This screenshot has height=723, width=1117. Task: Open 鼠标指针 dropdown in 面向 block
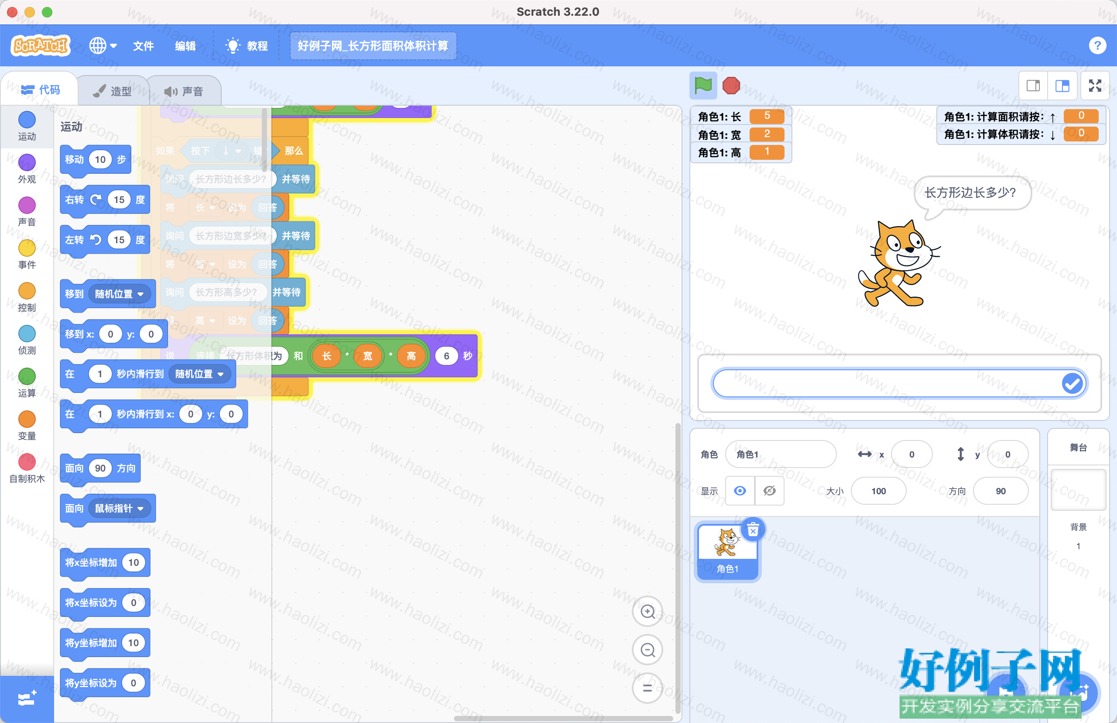(119, 509)
